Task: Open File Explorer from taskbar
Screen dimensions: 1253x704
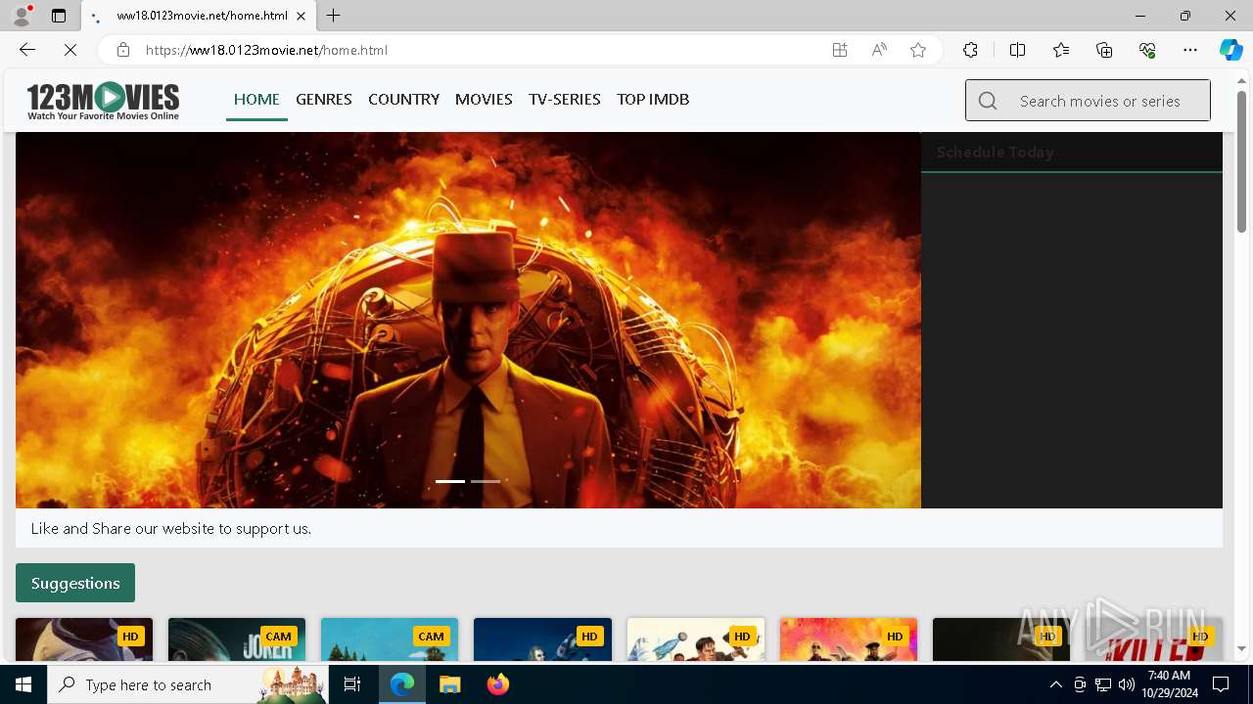Action: (x=449, y=684)
